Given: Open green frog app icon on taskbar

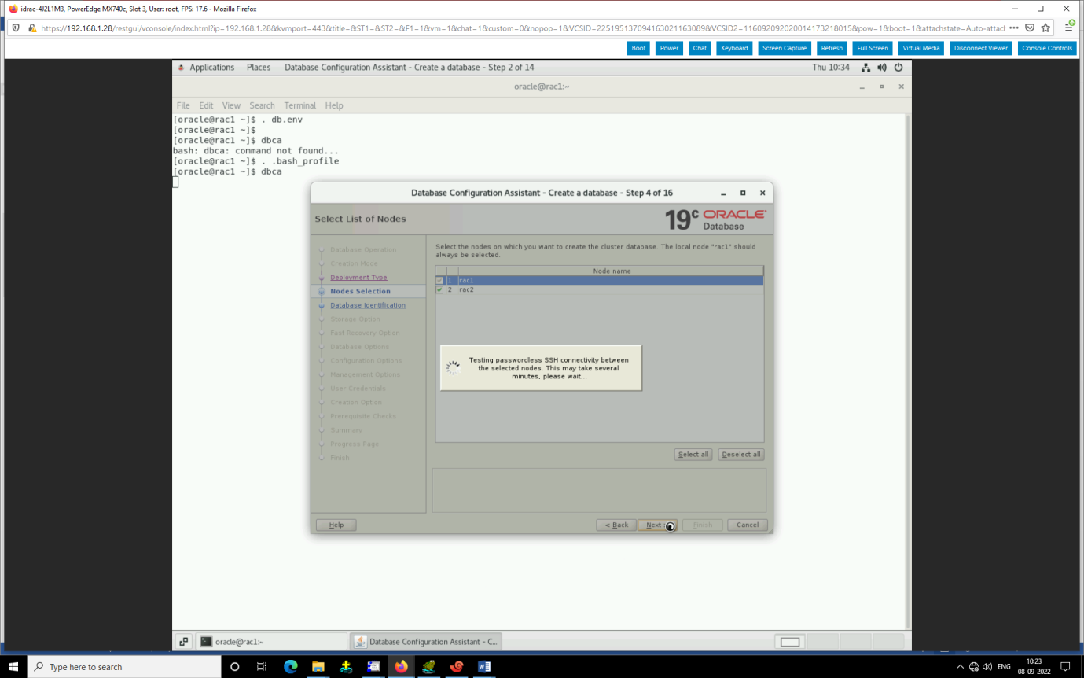Looking at the screenshot, I should click(x=428, y=667).
